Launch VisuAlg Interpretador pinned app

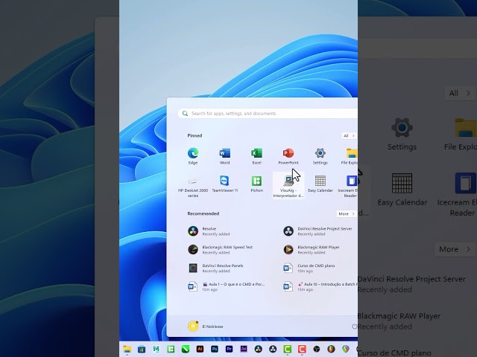(x=288, y=187)
